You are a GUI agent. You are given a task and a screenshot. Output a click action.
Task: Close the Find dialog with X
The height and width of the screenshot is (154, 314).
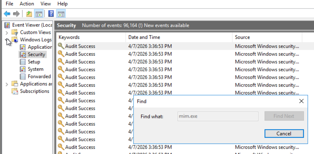(302, 101)
